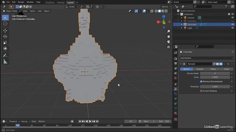Screen dimensions: 236x132
Task: Open the World properties tab
Action: click(x=176, y=78)
